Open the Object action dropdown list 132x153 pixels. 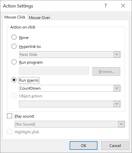117,104
